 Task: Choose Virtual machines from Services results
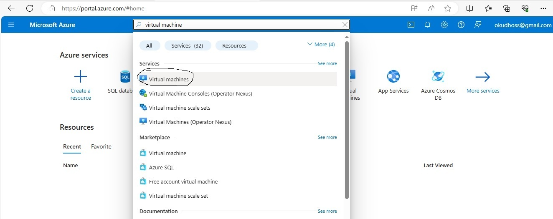[x=169, y=79]
